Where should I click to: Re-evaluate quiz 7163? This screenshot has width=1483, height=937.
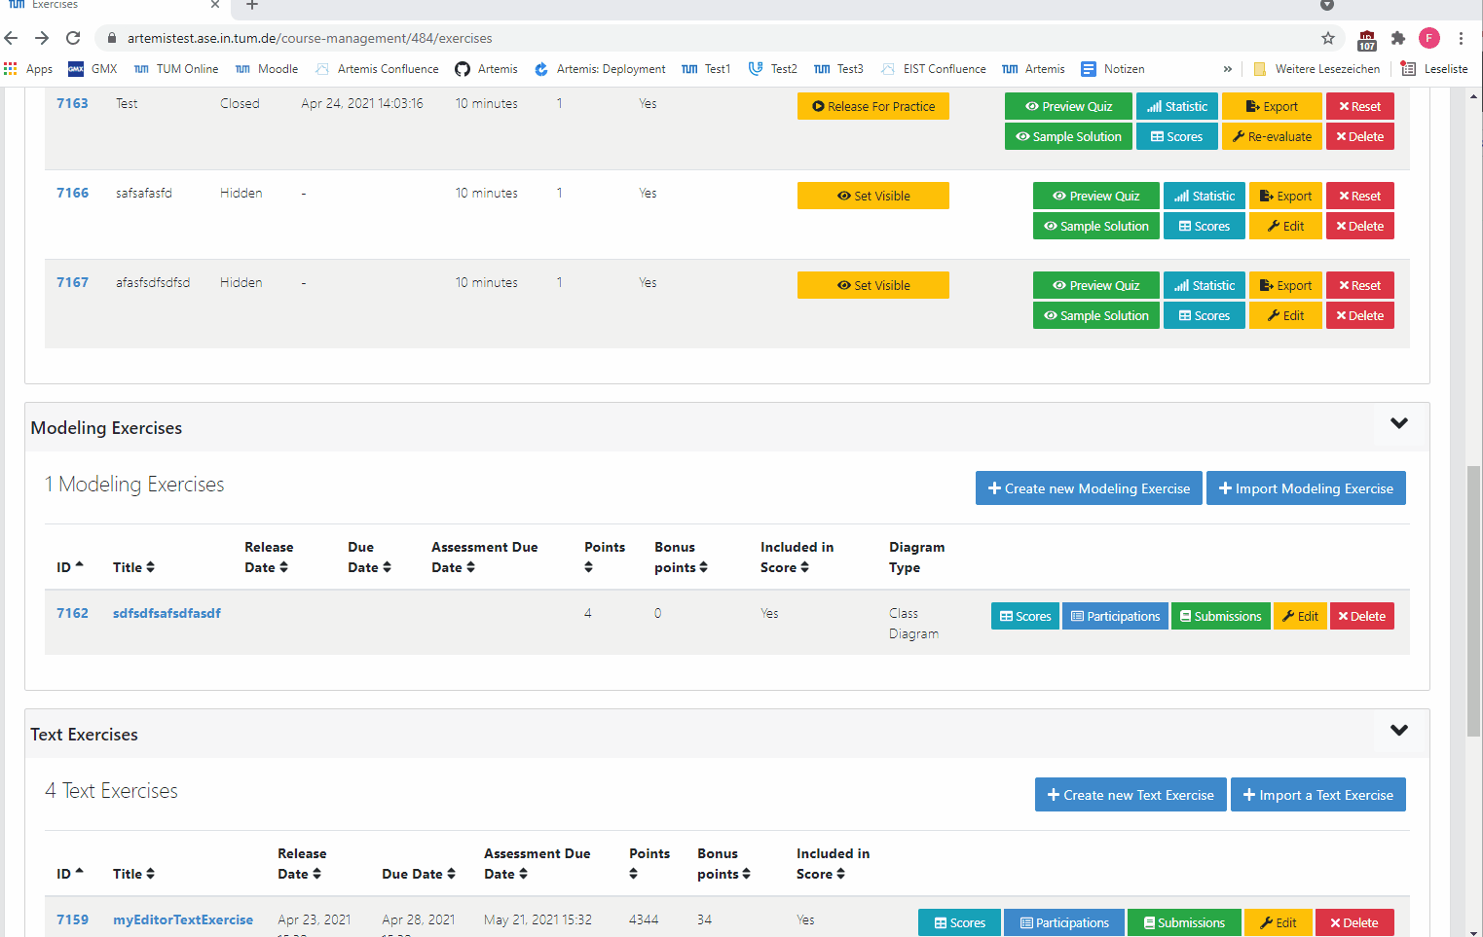[1272, 136]
